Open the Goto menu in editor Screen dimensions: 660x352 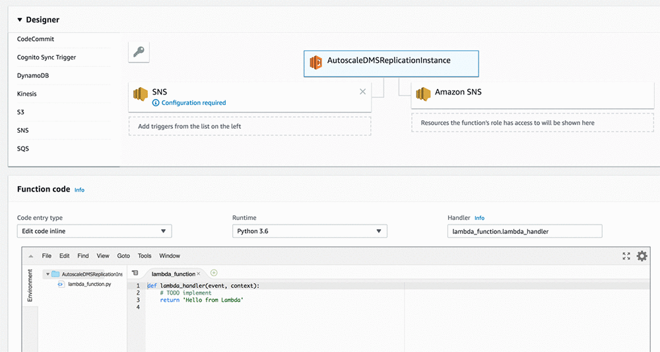[123, 256]
